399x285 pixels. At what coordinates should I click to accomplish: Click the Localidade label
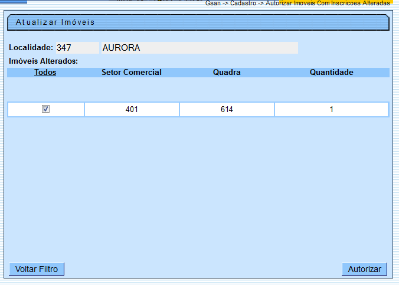coord(31,48)
